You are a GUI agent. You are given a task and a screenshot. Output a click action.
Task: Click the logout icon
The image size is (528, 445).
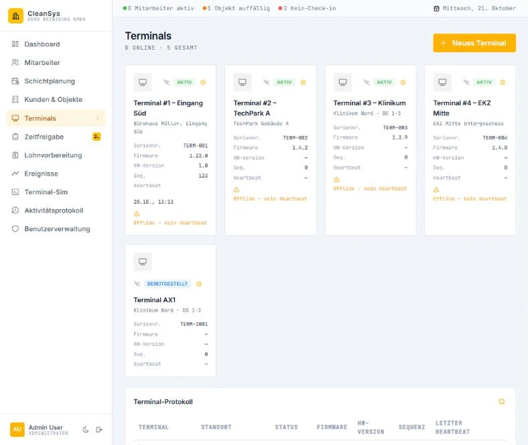click(x=99, y=430)
